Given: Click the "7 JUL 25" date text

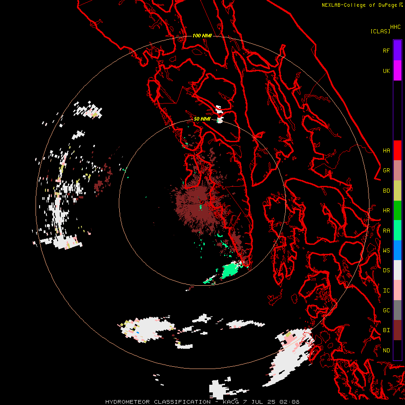Looking at the screenshot, I should pyautogui.click(x=261, y=402).
